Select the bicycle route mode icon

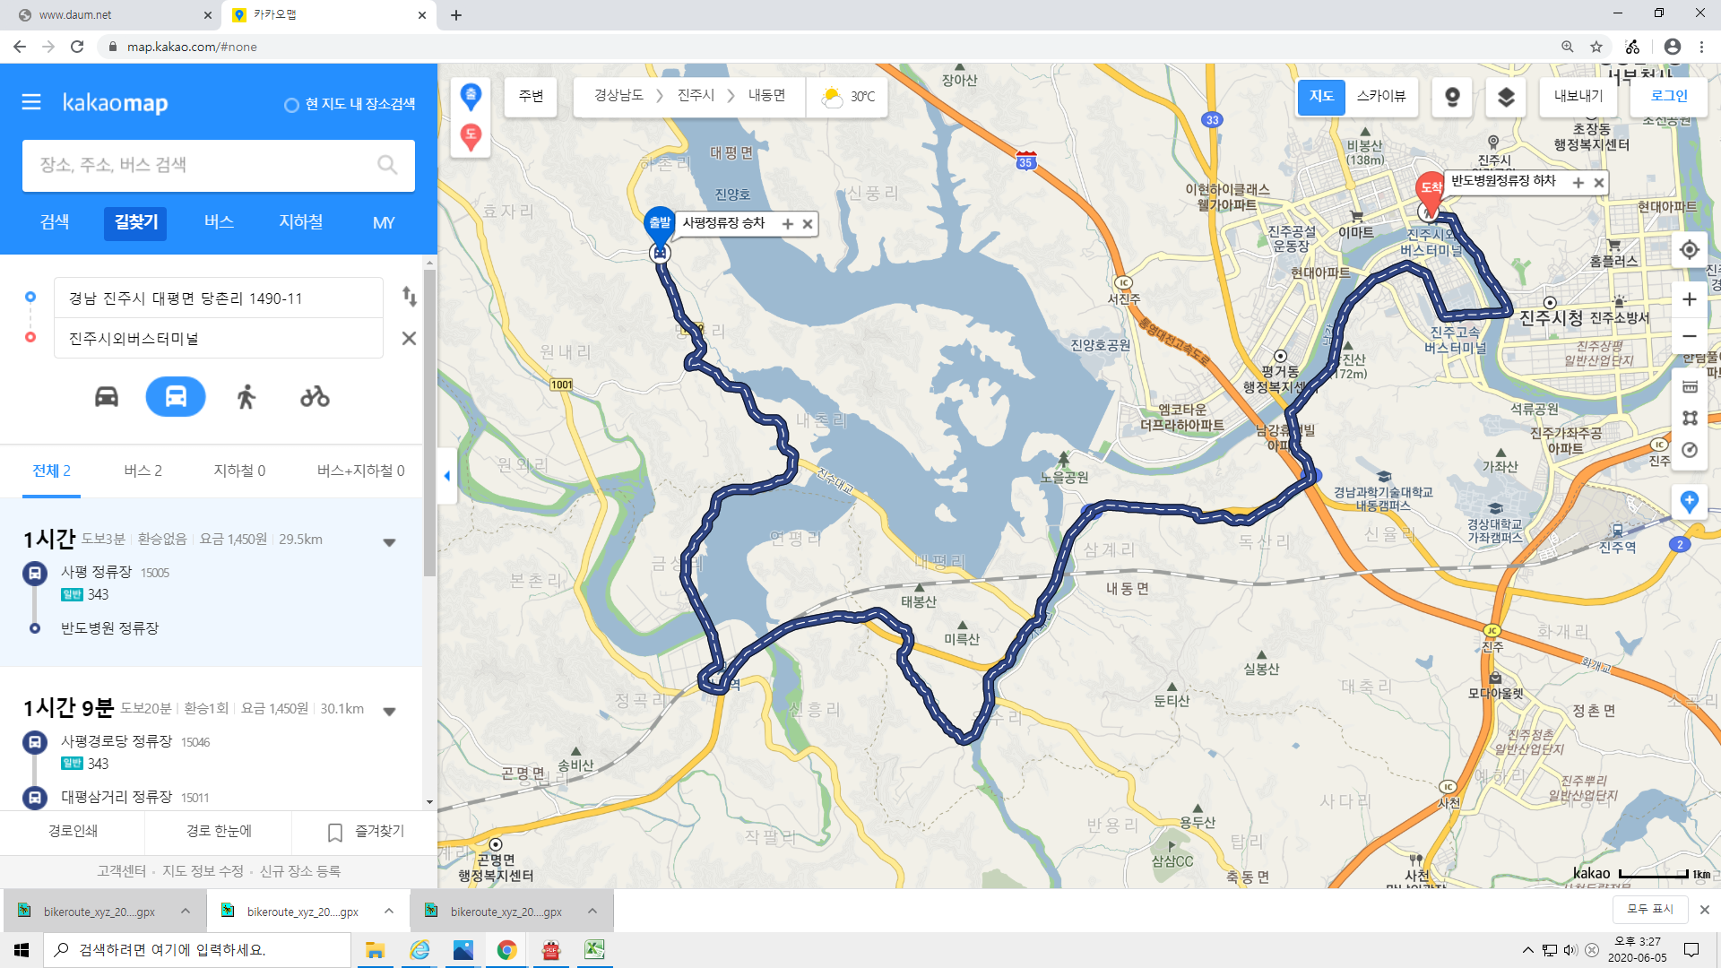[315, 396]
